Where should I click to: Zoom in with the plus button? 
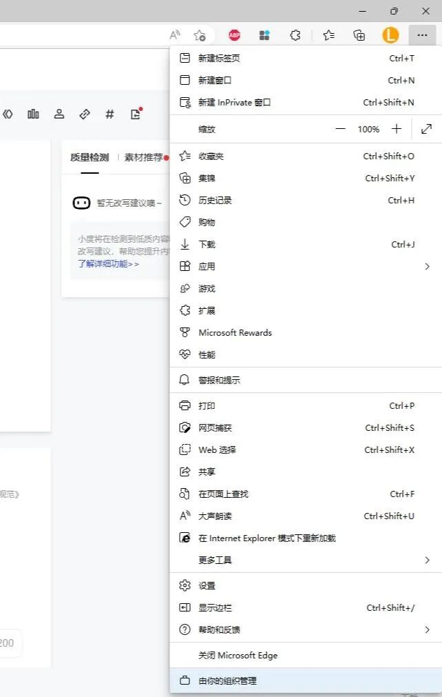[397, 129]
